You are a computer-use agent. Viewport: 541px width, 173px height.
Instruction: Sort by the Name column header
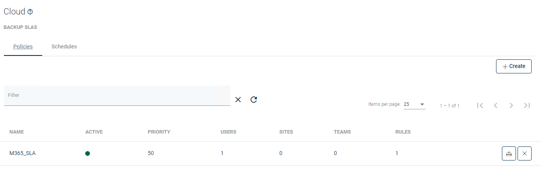17,132
